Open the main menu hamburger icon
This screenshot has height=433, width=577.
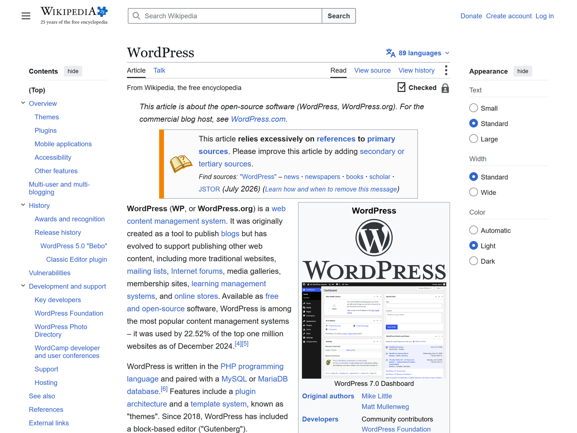(x=26, y=16)
